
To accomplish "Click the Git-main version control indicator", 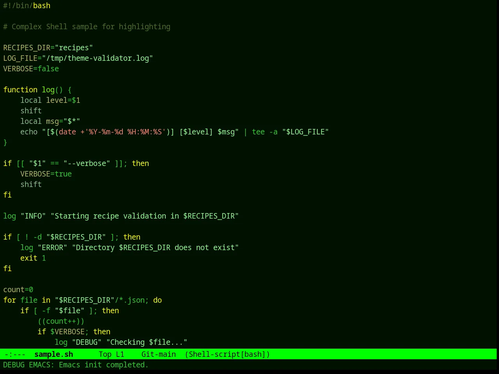I will (x=159, y=354).
